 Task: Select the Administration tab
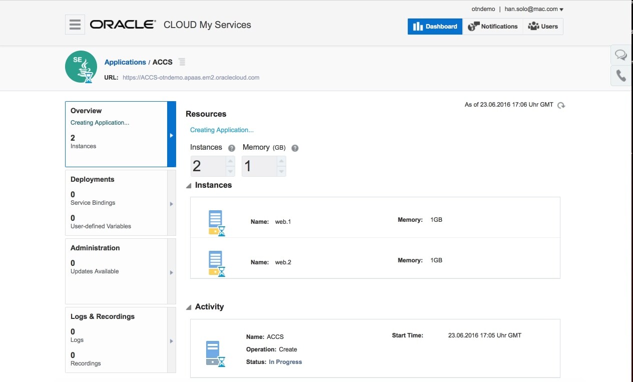click(120, 271)
